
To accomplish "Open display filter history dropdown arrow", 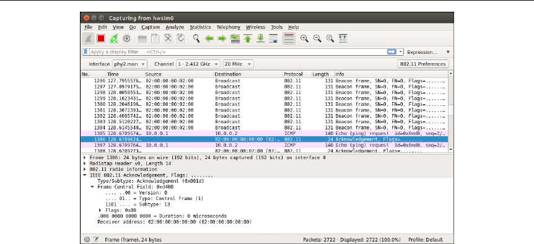I will tap(400, 52).
